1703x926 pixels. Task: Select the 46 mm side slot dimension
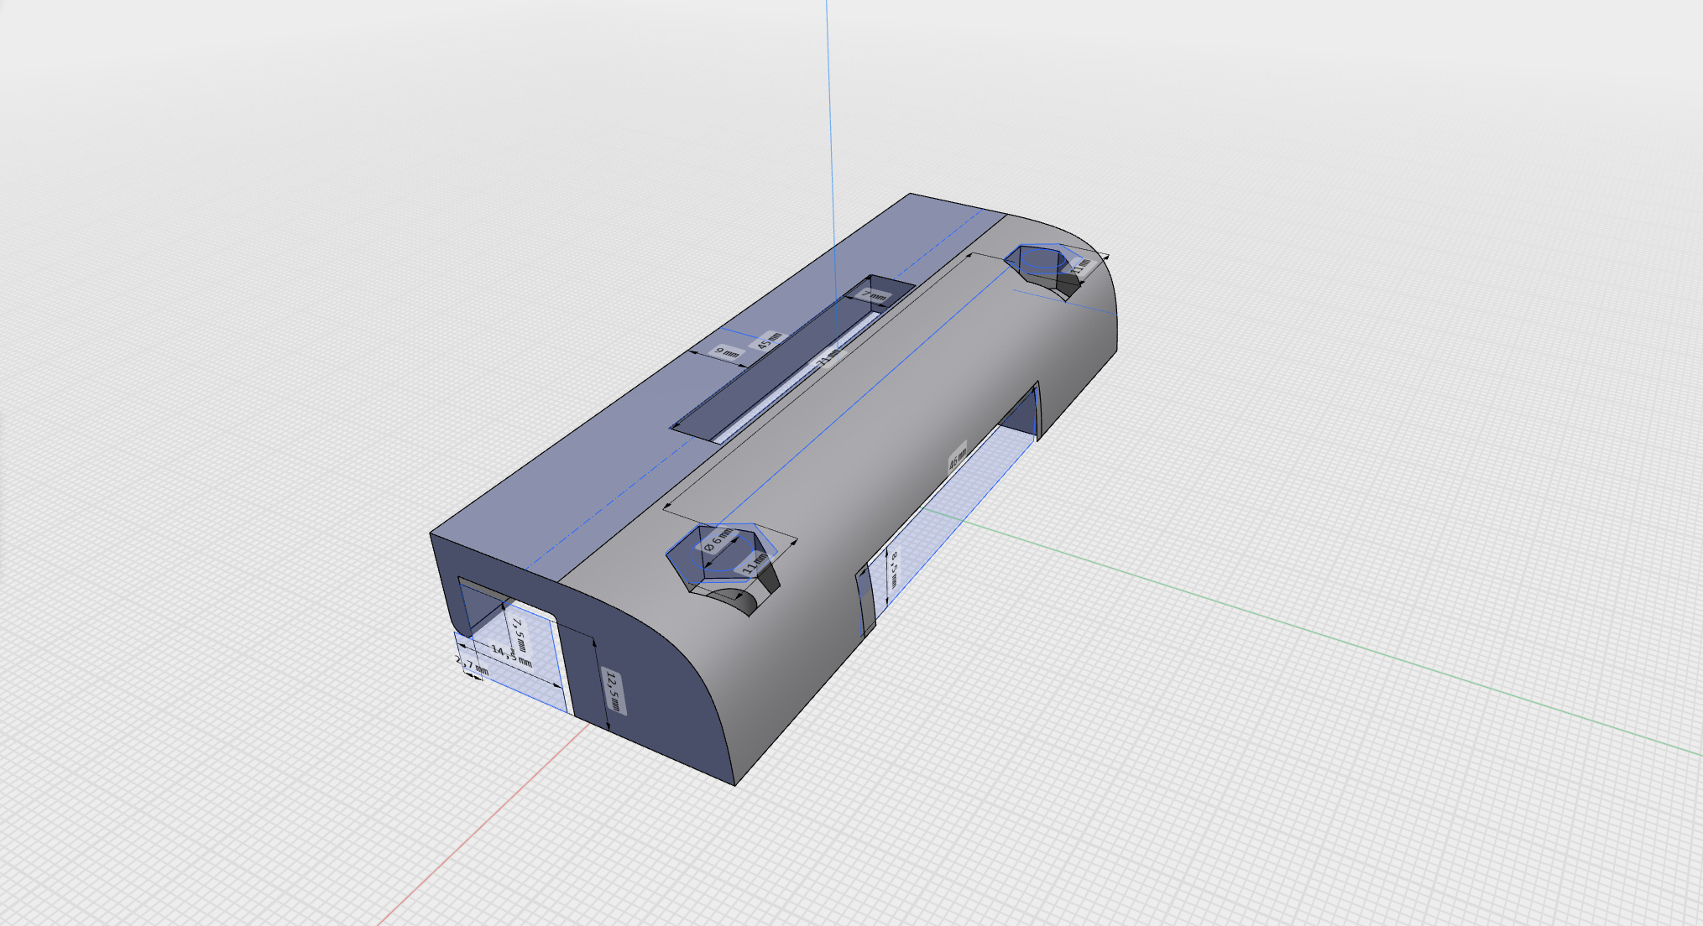point(958,458)
